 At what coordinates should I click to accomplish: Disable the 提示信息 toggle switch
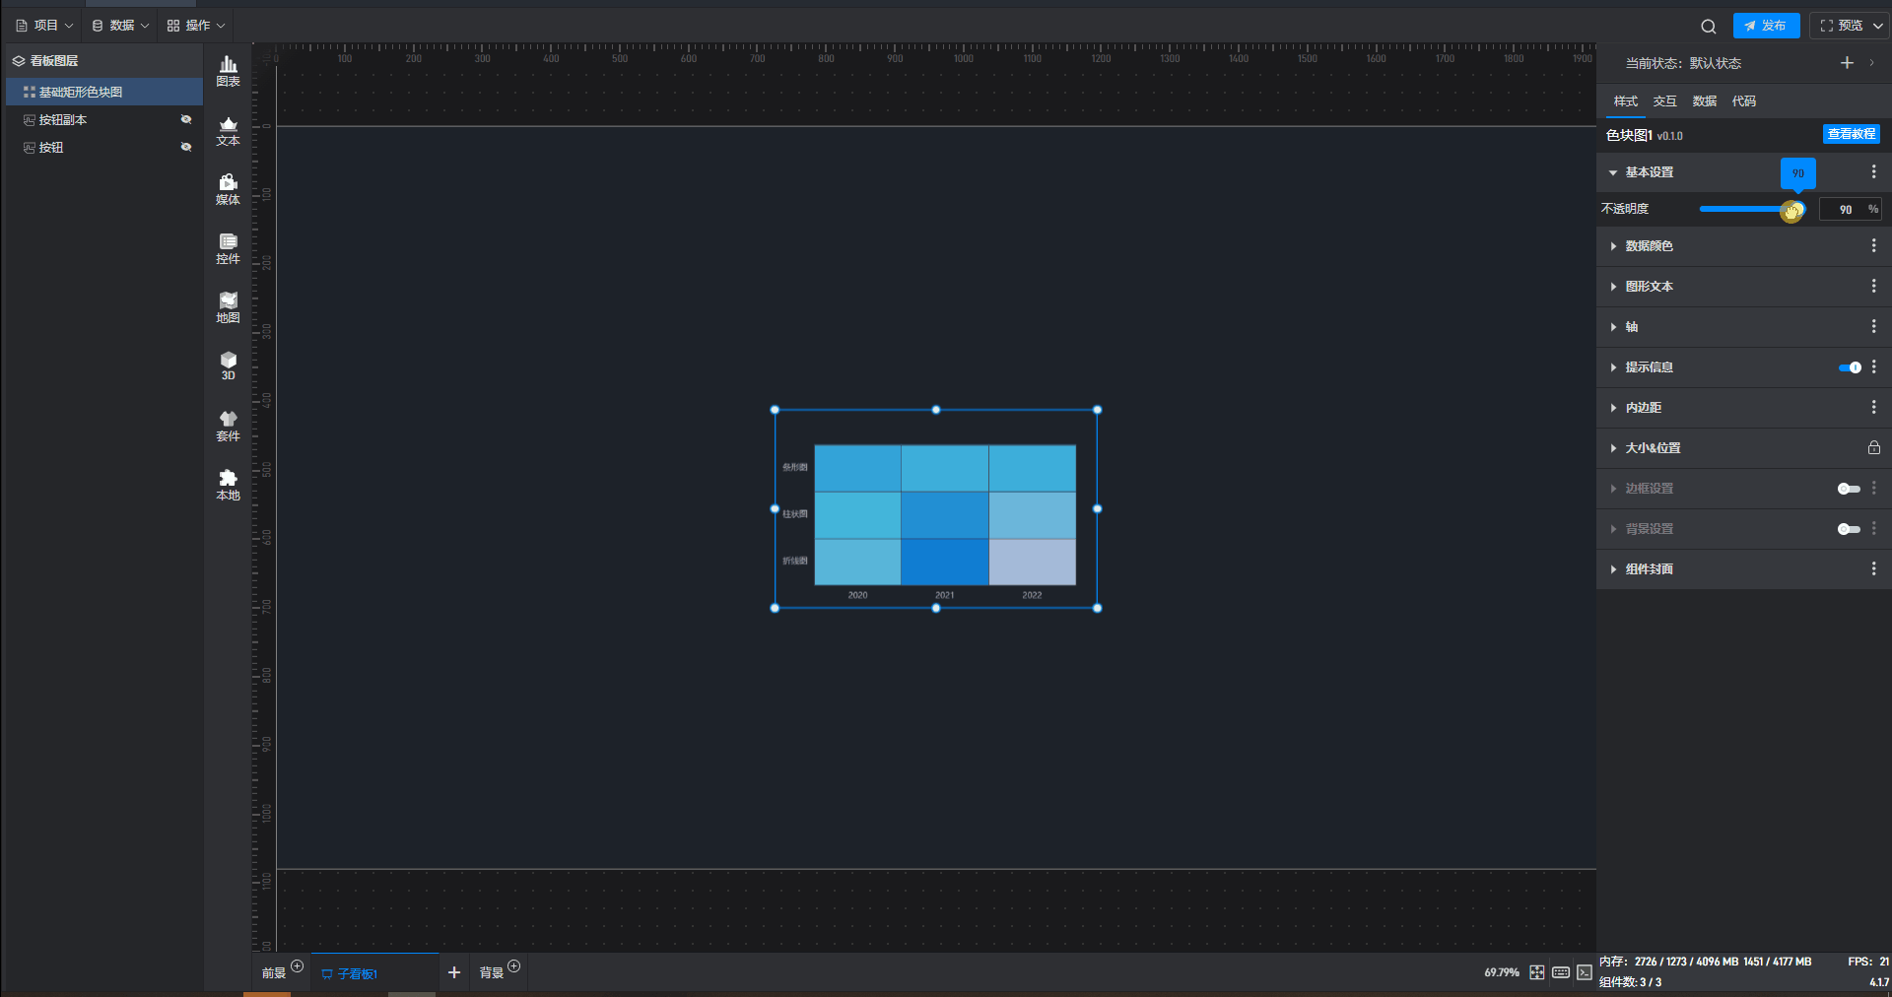tap(1849, 367)
